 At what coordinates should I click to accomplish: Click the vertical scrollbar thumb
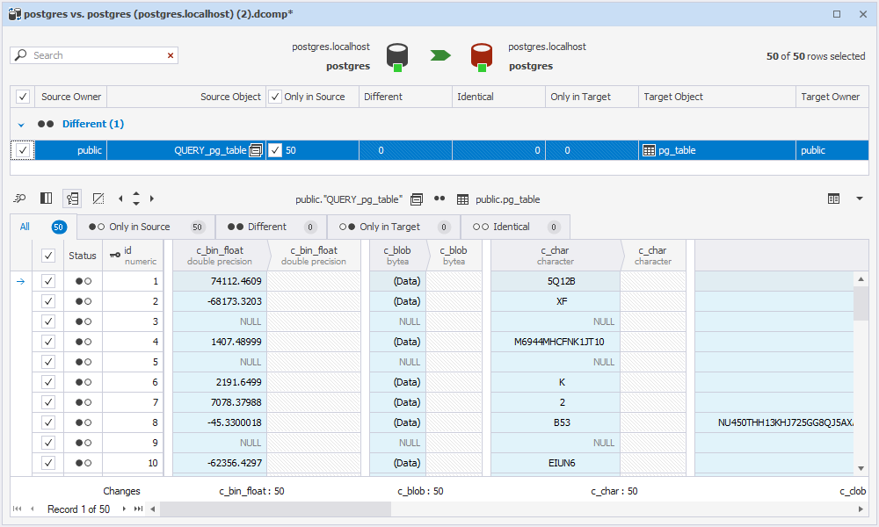point(861,303)
